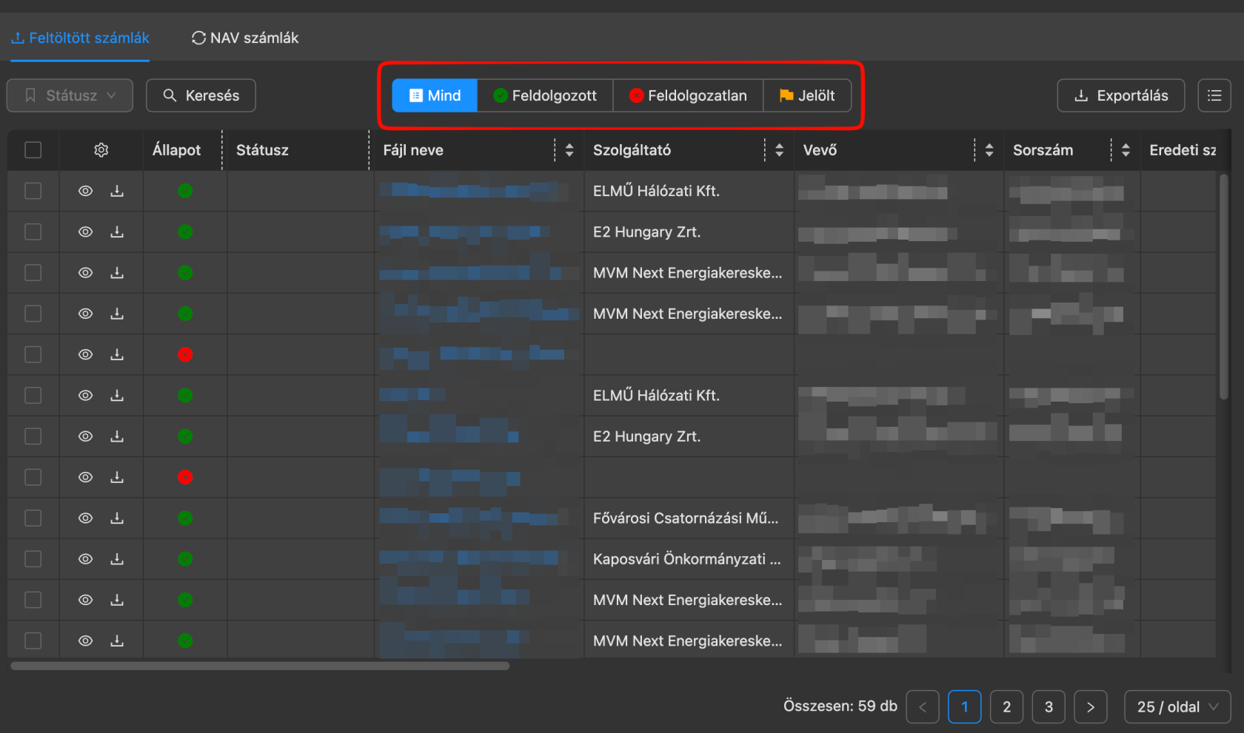Sort by Sorszám column arrows

[1126, 150]
